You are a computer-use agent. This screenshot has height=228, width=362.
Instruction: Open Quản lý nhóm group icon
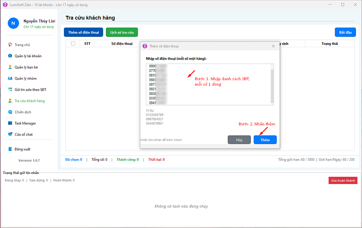coord(10,78)
